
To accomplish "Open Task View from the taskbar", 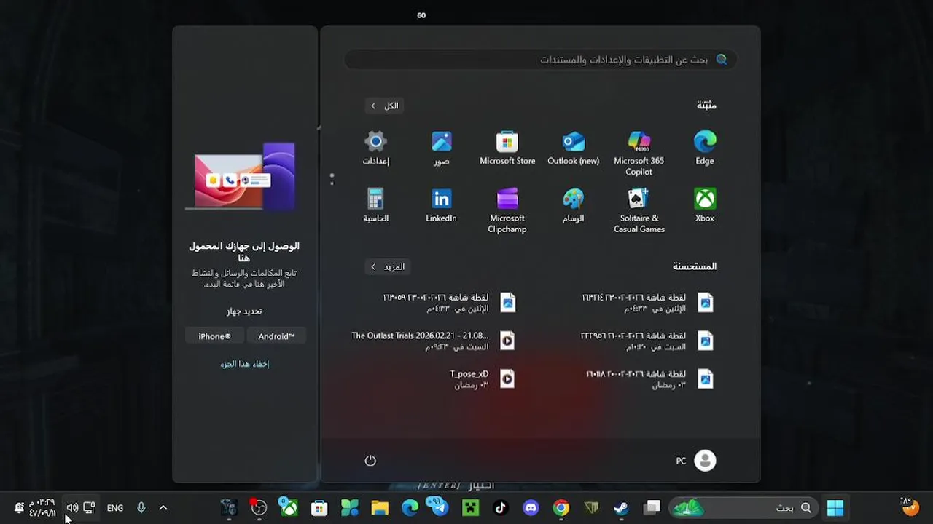I will point(652,508).
